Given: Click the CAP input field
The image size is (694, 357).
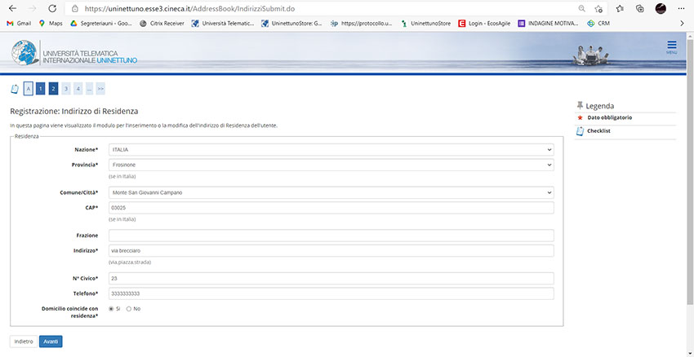Looking at the screenshot, I should (331, 208).
